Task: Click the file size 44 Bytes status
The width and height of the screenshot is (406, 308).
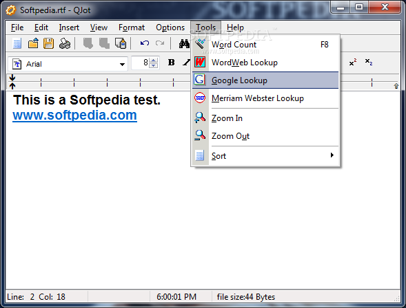Action: click(246, 297)
